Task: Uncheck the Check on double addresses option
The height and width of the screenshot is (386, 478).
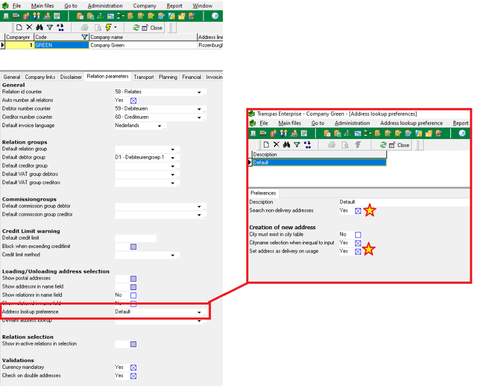Action: pyautogui.click(x=134, y=376)
